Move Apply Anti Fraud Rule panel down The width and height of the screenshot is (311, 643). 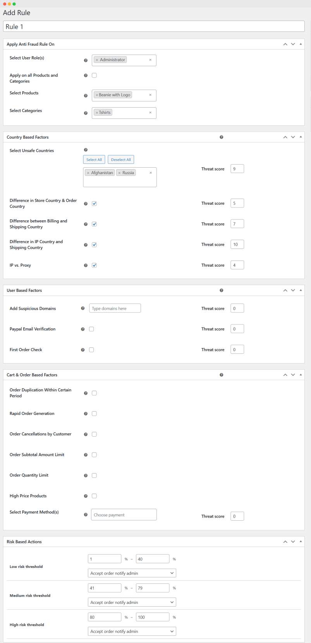tap(293, 44)
